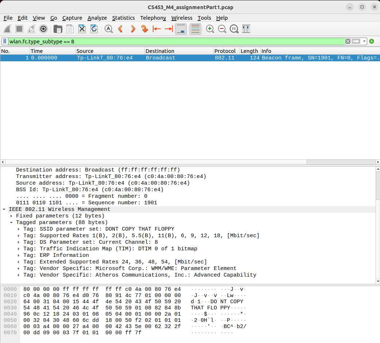Click the find packet magnifier icon

pyautogui.click(x=108, y=29)
